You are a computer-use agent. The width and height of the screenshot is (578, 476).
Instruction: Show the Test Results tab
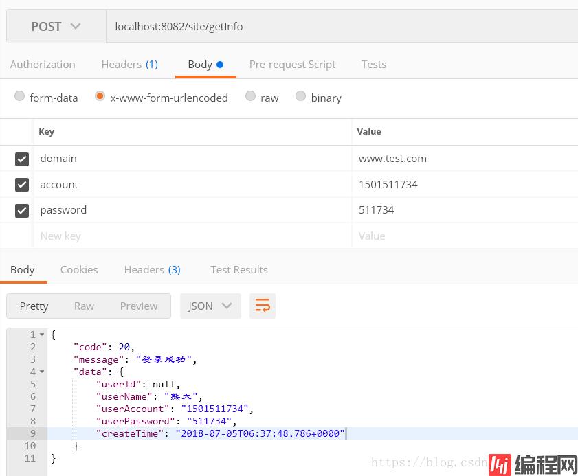pyautogui.click(x=238, y=270)
